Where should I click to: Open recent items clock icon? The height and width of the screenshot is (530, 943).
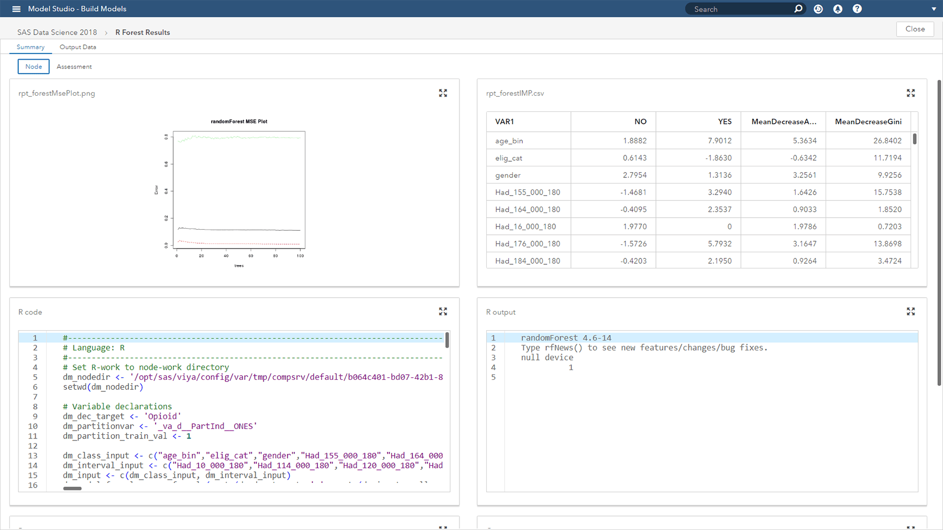818,9
